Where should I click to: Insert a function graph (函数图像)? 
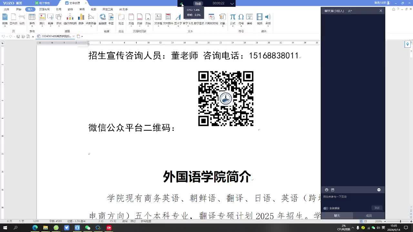(91, 18)
